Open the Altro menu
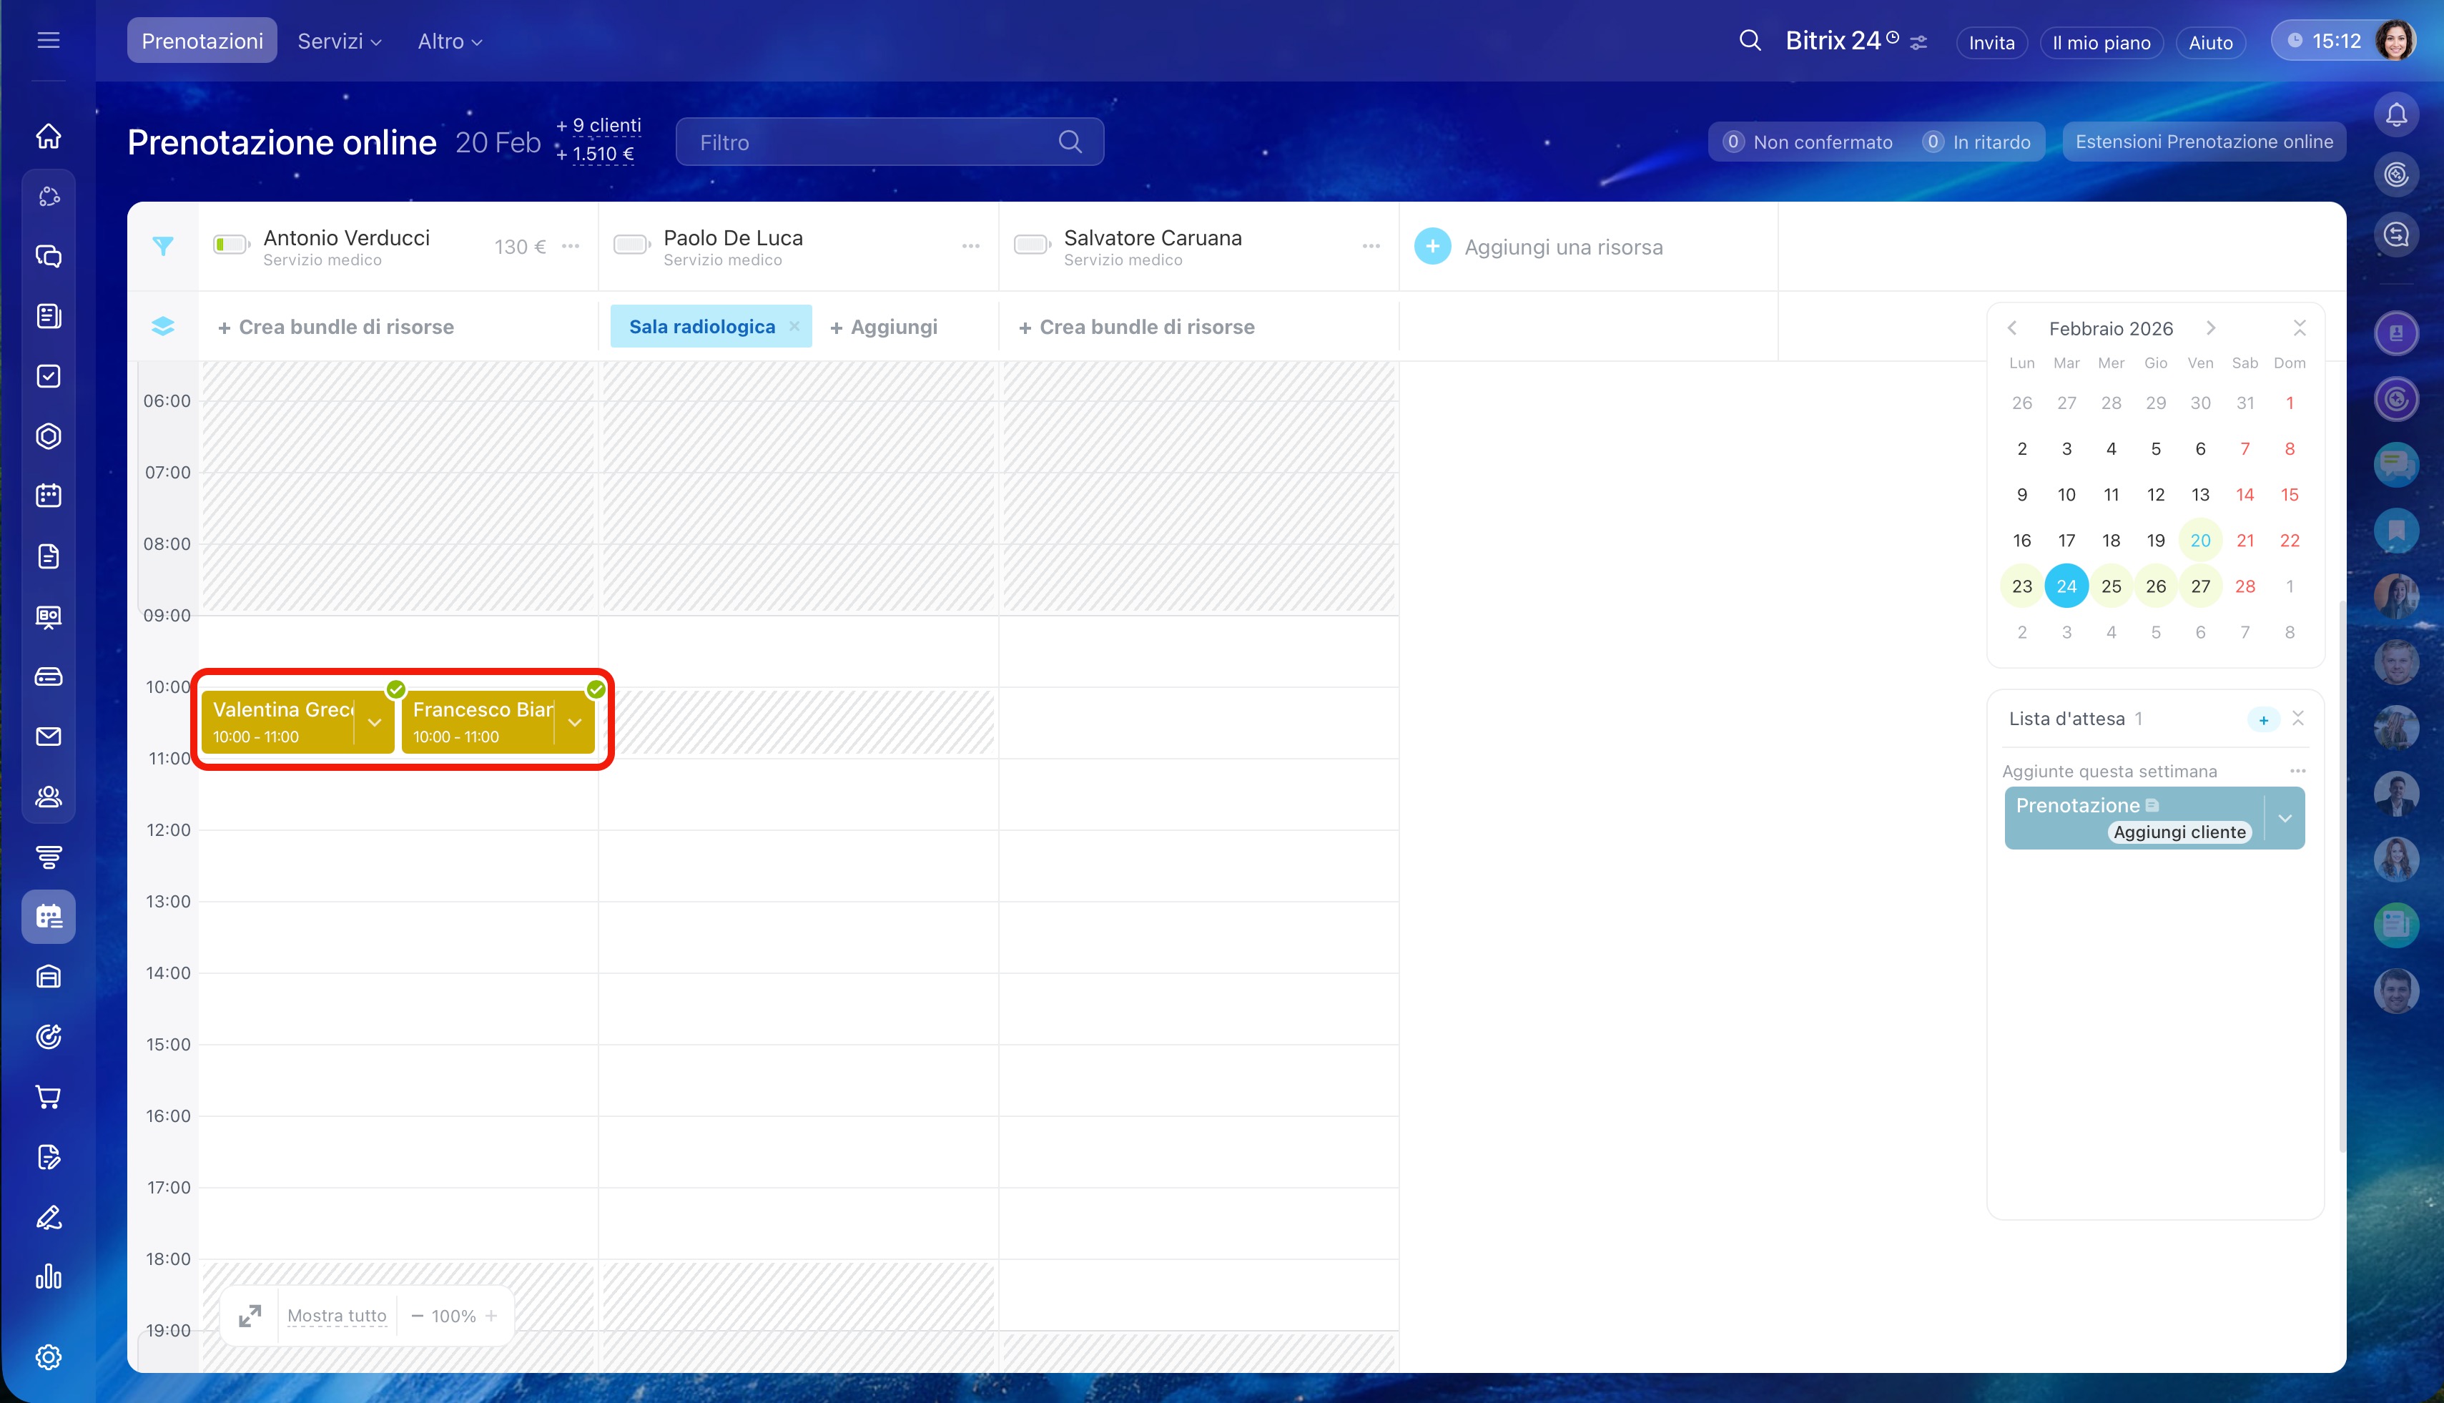This screenshot has width=2444, height=1403. [x=449, y=41]
